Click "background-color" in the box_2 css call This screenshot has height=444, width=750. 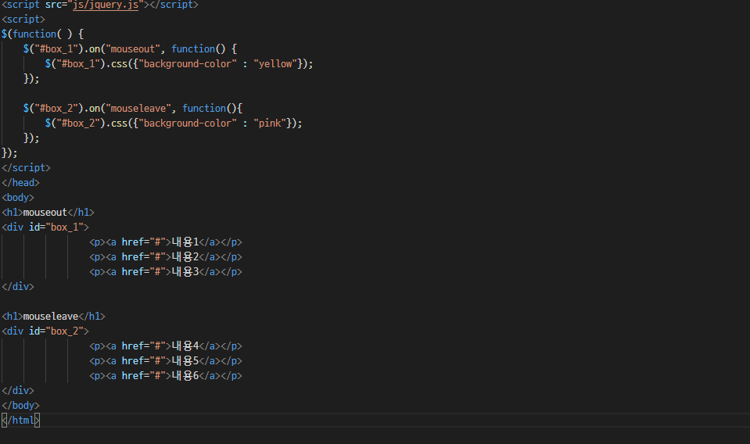click(x=188, y=124)
